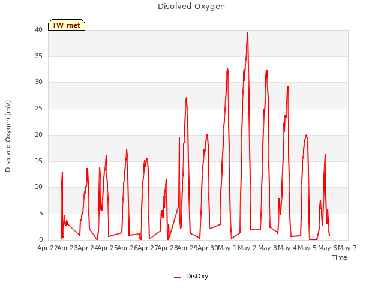The image size is (384, 288).
Task: Click the 35 y-axis tick label
Action: pos(38,56)
